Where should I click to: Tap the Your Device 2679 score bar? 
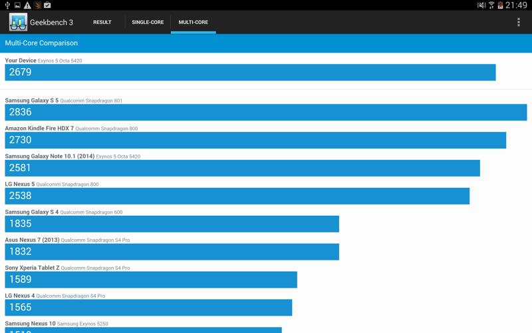[250, 72]
